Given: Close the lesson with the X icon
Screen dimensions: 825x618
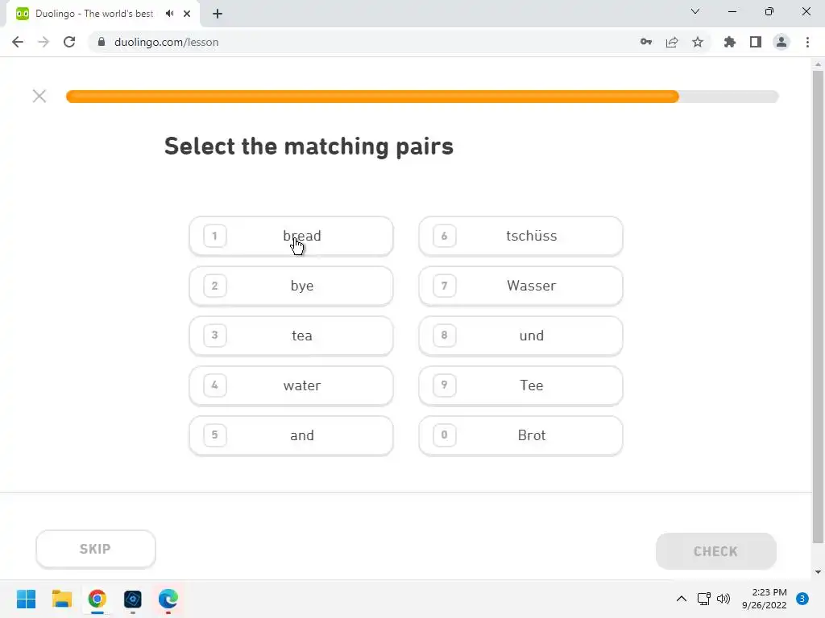Looking at the screenshot, I should coord(39,96).
